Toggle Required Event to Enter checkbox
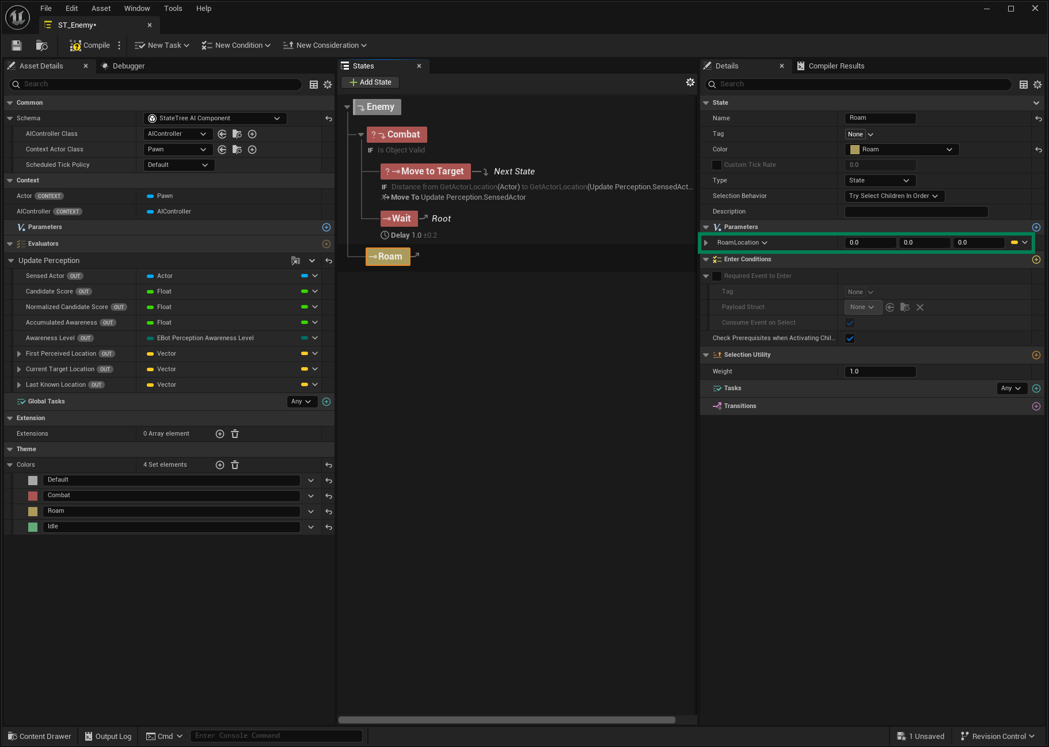1049x747 pixels. pyautogui.click(x=717, y=276)
